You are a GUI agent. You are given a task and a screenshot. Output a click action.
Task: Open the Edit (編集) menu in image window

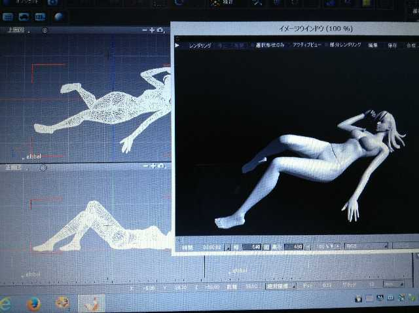373,45
